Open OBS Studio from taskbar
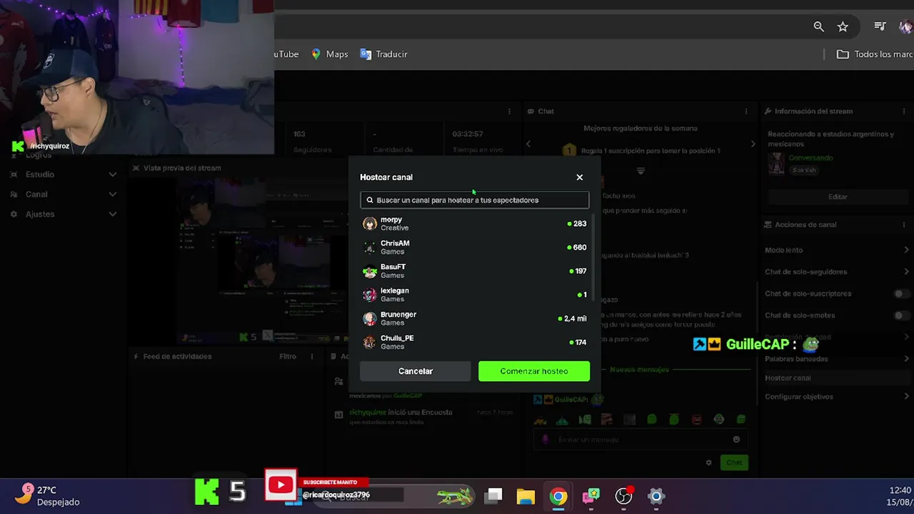The image size is (914, 514). (623, 496)
